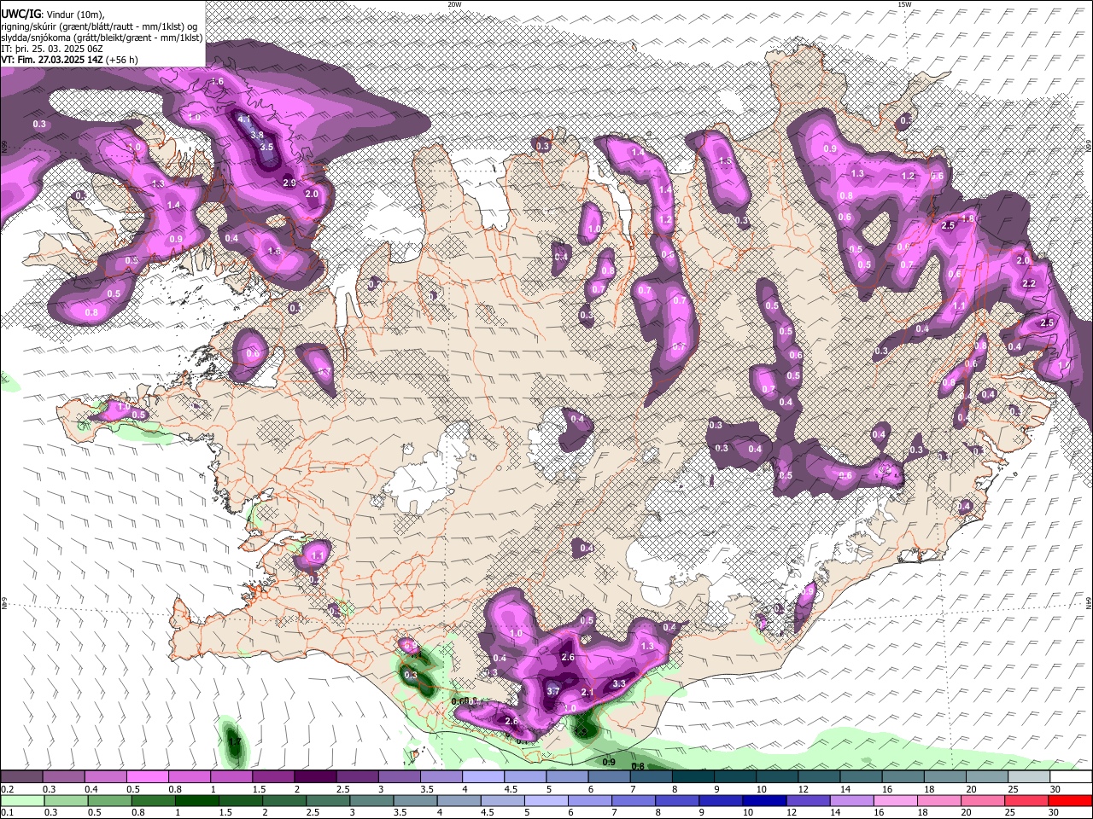This screenshot has height=819, width=1093.
Task: Click the 3.7 snowfall value near south coast
Action: tap(552, 690)
